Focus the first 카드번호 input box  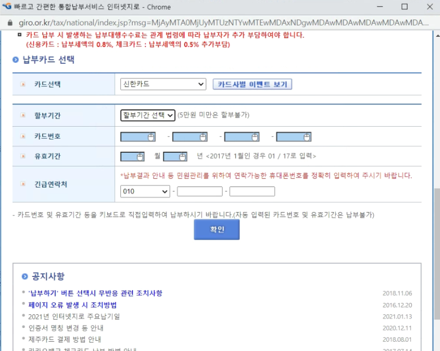(x=138, y=137)
